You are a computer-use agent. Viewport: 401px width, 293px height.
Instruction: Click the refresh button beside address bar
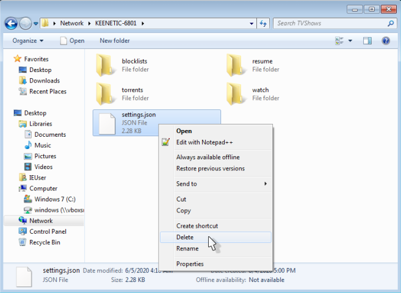point(263,24)
